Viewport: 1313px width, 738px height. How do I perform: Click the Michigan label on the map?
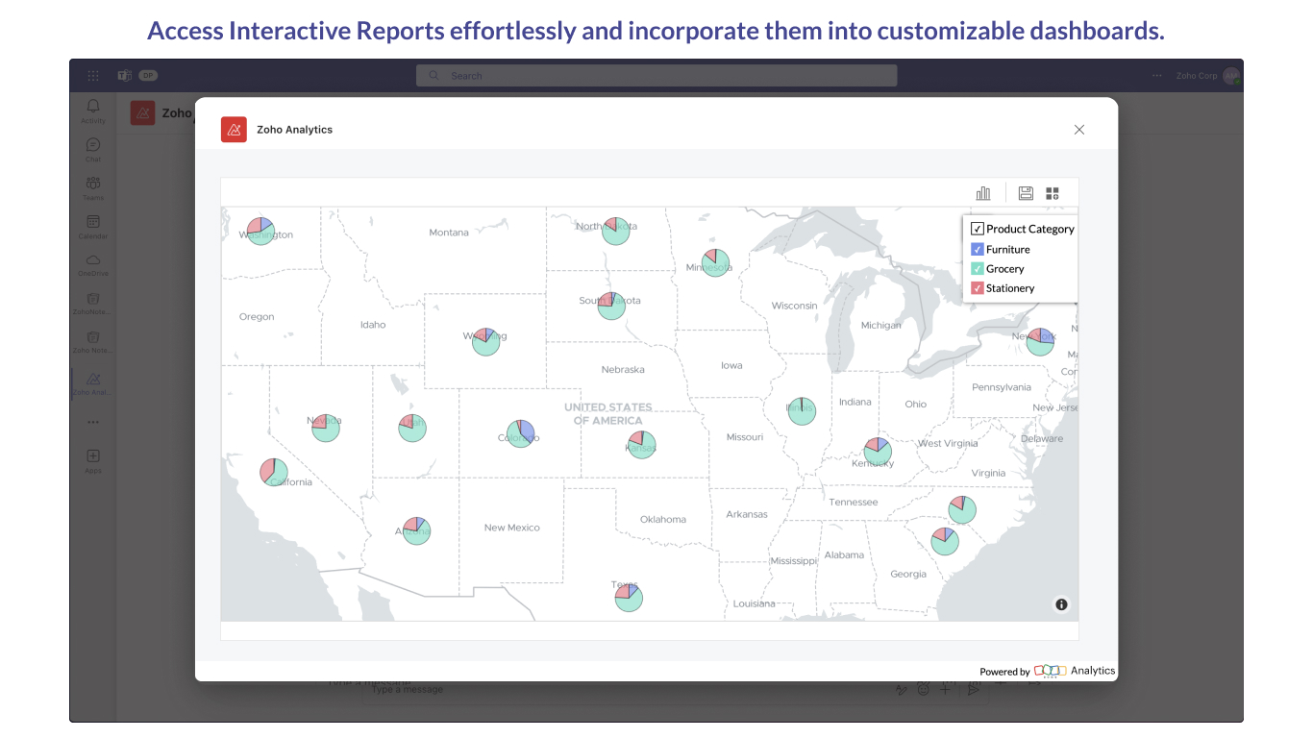click(881, 325)
